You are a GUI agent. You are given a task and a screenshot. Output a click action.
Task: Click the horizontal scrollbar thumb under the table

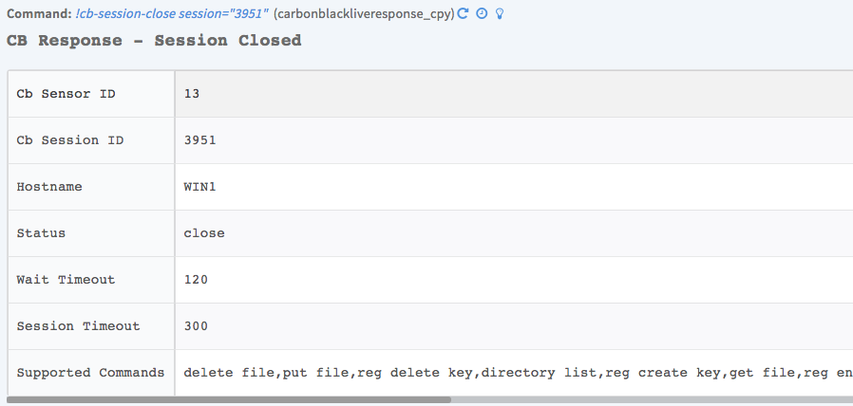(x=228, y=399)
